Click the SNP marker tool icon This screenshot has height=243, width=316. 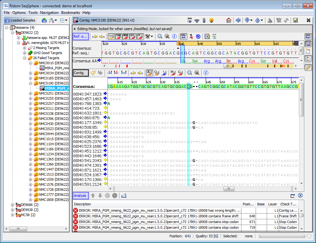[x=118, y=36]
